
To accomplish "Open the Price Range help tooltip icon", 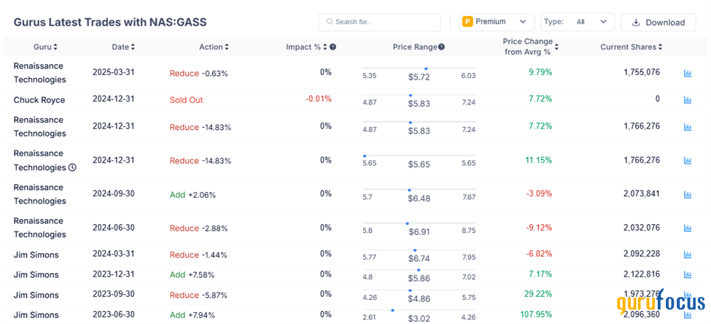I will (441, 47).
